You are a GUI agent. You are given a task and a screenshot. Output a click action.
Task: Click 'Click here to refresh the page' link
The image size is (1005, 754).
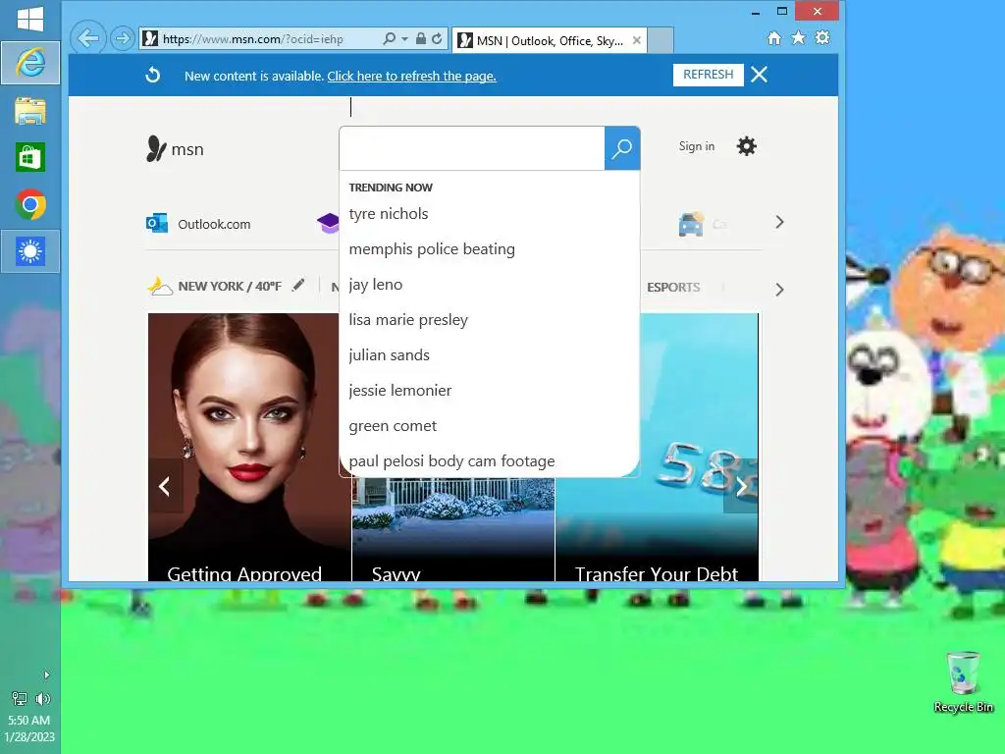pyautogui.click(x=411, y=76)
